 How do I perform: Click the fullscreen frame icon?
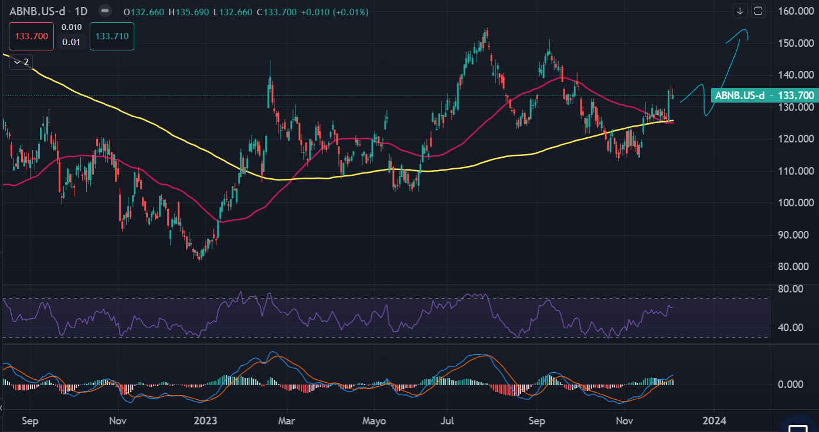click(x=758, y=11)
